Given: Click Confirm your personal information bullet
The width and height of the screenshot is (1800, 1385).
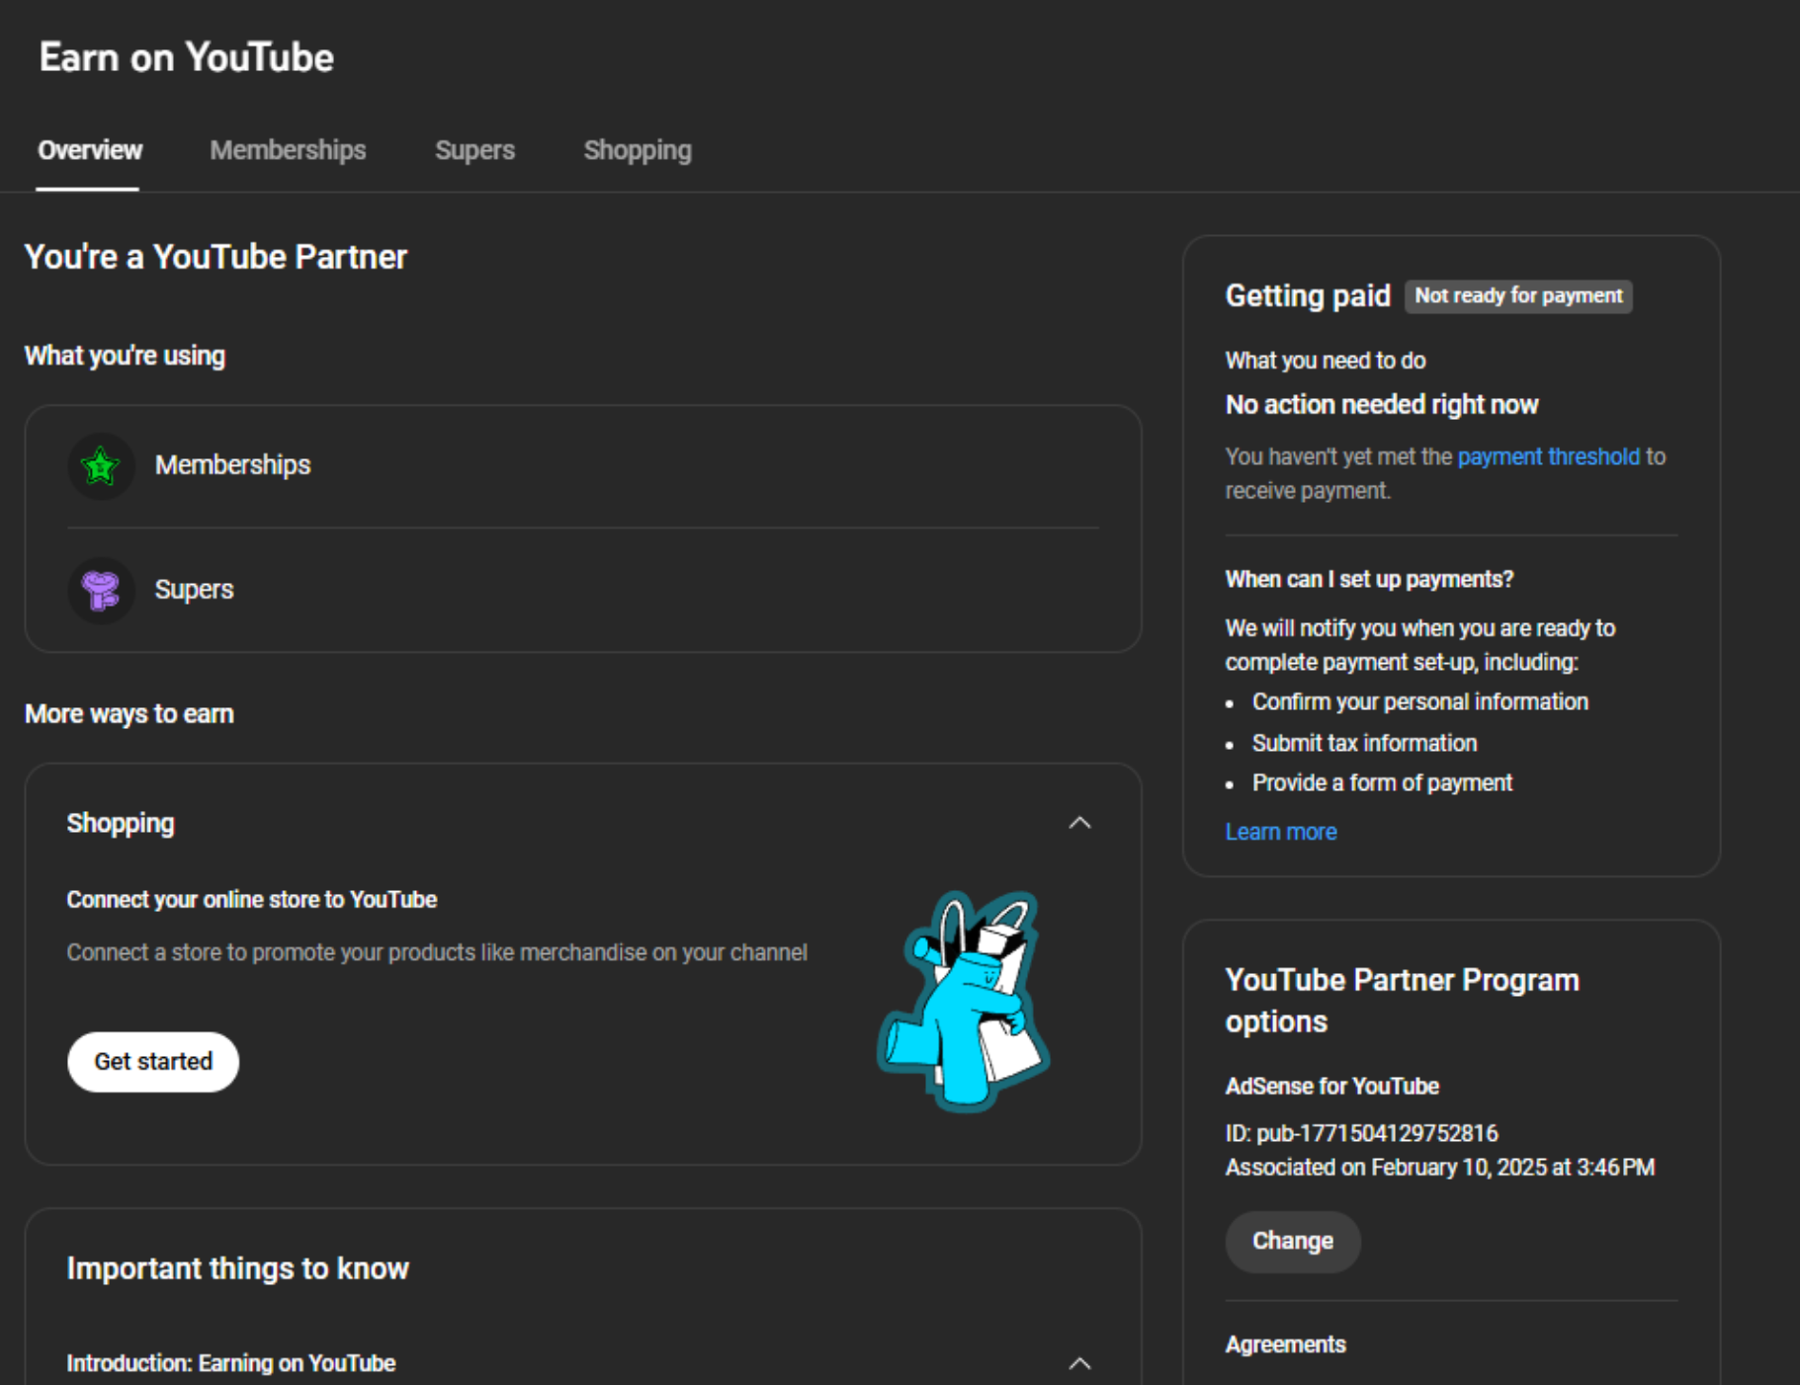Looking at the screenshot, I should (x=1420, y=701).
